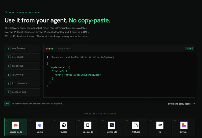
Task: Click the Compatible Coding Agents heading
Action: pyautogui.click(x=100, y=114)
